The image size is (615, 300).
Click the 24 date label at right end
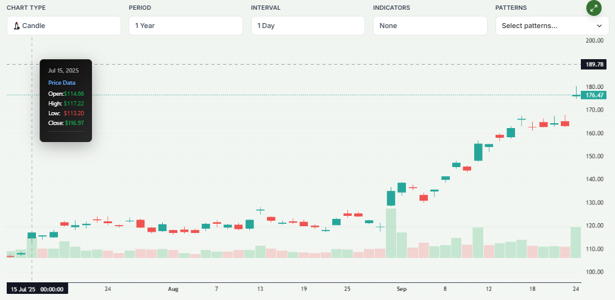576,289
